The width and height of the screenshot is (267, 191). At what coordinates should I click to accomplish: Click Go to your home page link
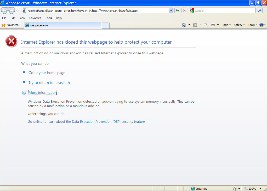(x=47, y=73)
